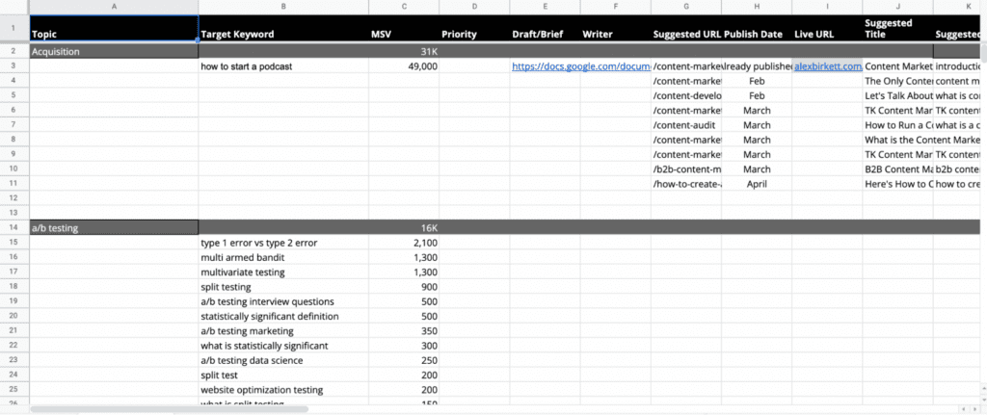The image size is (987, 415).
Task: Select the /content-develo URL cell
Action: (x=686, y=95)
